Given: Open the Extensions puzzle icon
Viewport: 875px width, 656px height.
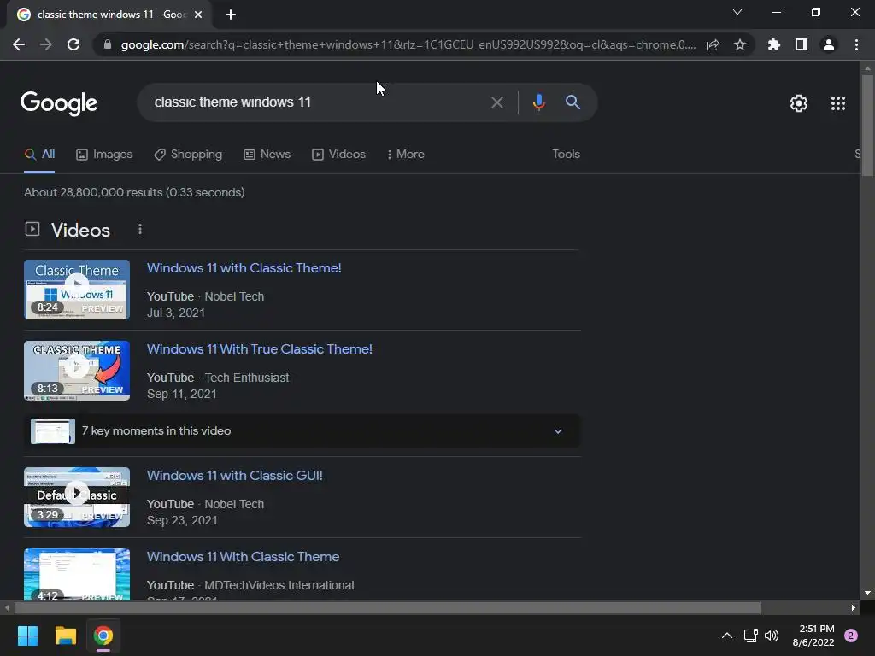Looking at the screenshot, I should (774, 44).
